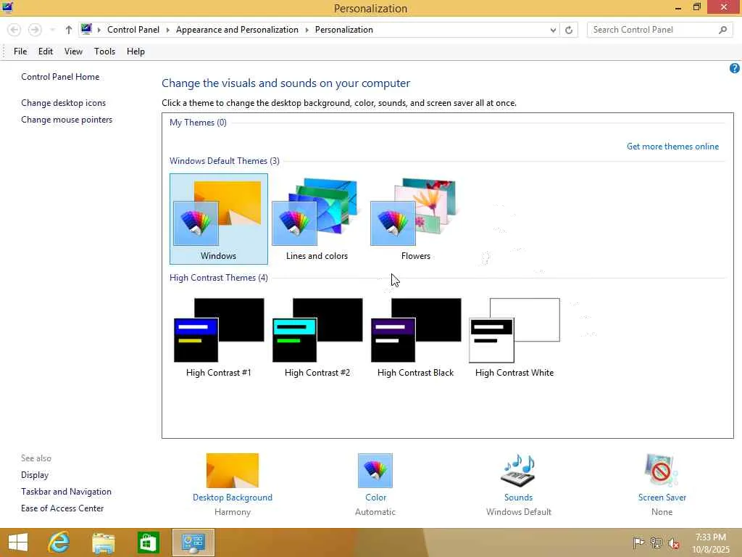Expand the chevron before Control Panel breadcrumb

pyautogui.click(x=99, y=30)
